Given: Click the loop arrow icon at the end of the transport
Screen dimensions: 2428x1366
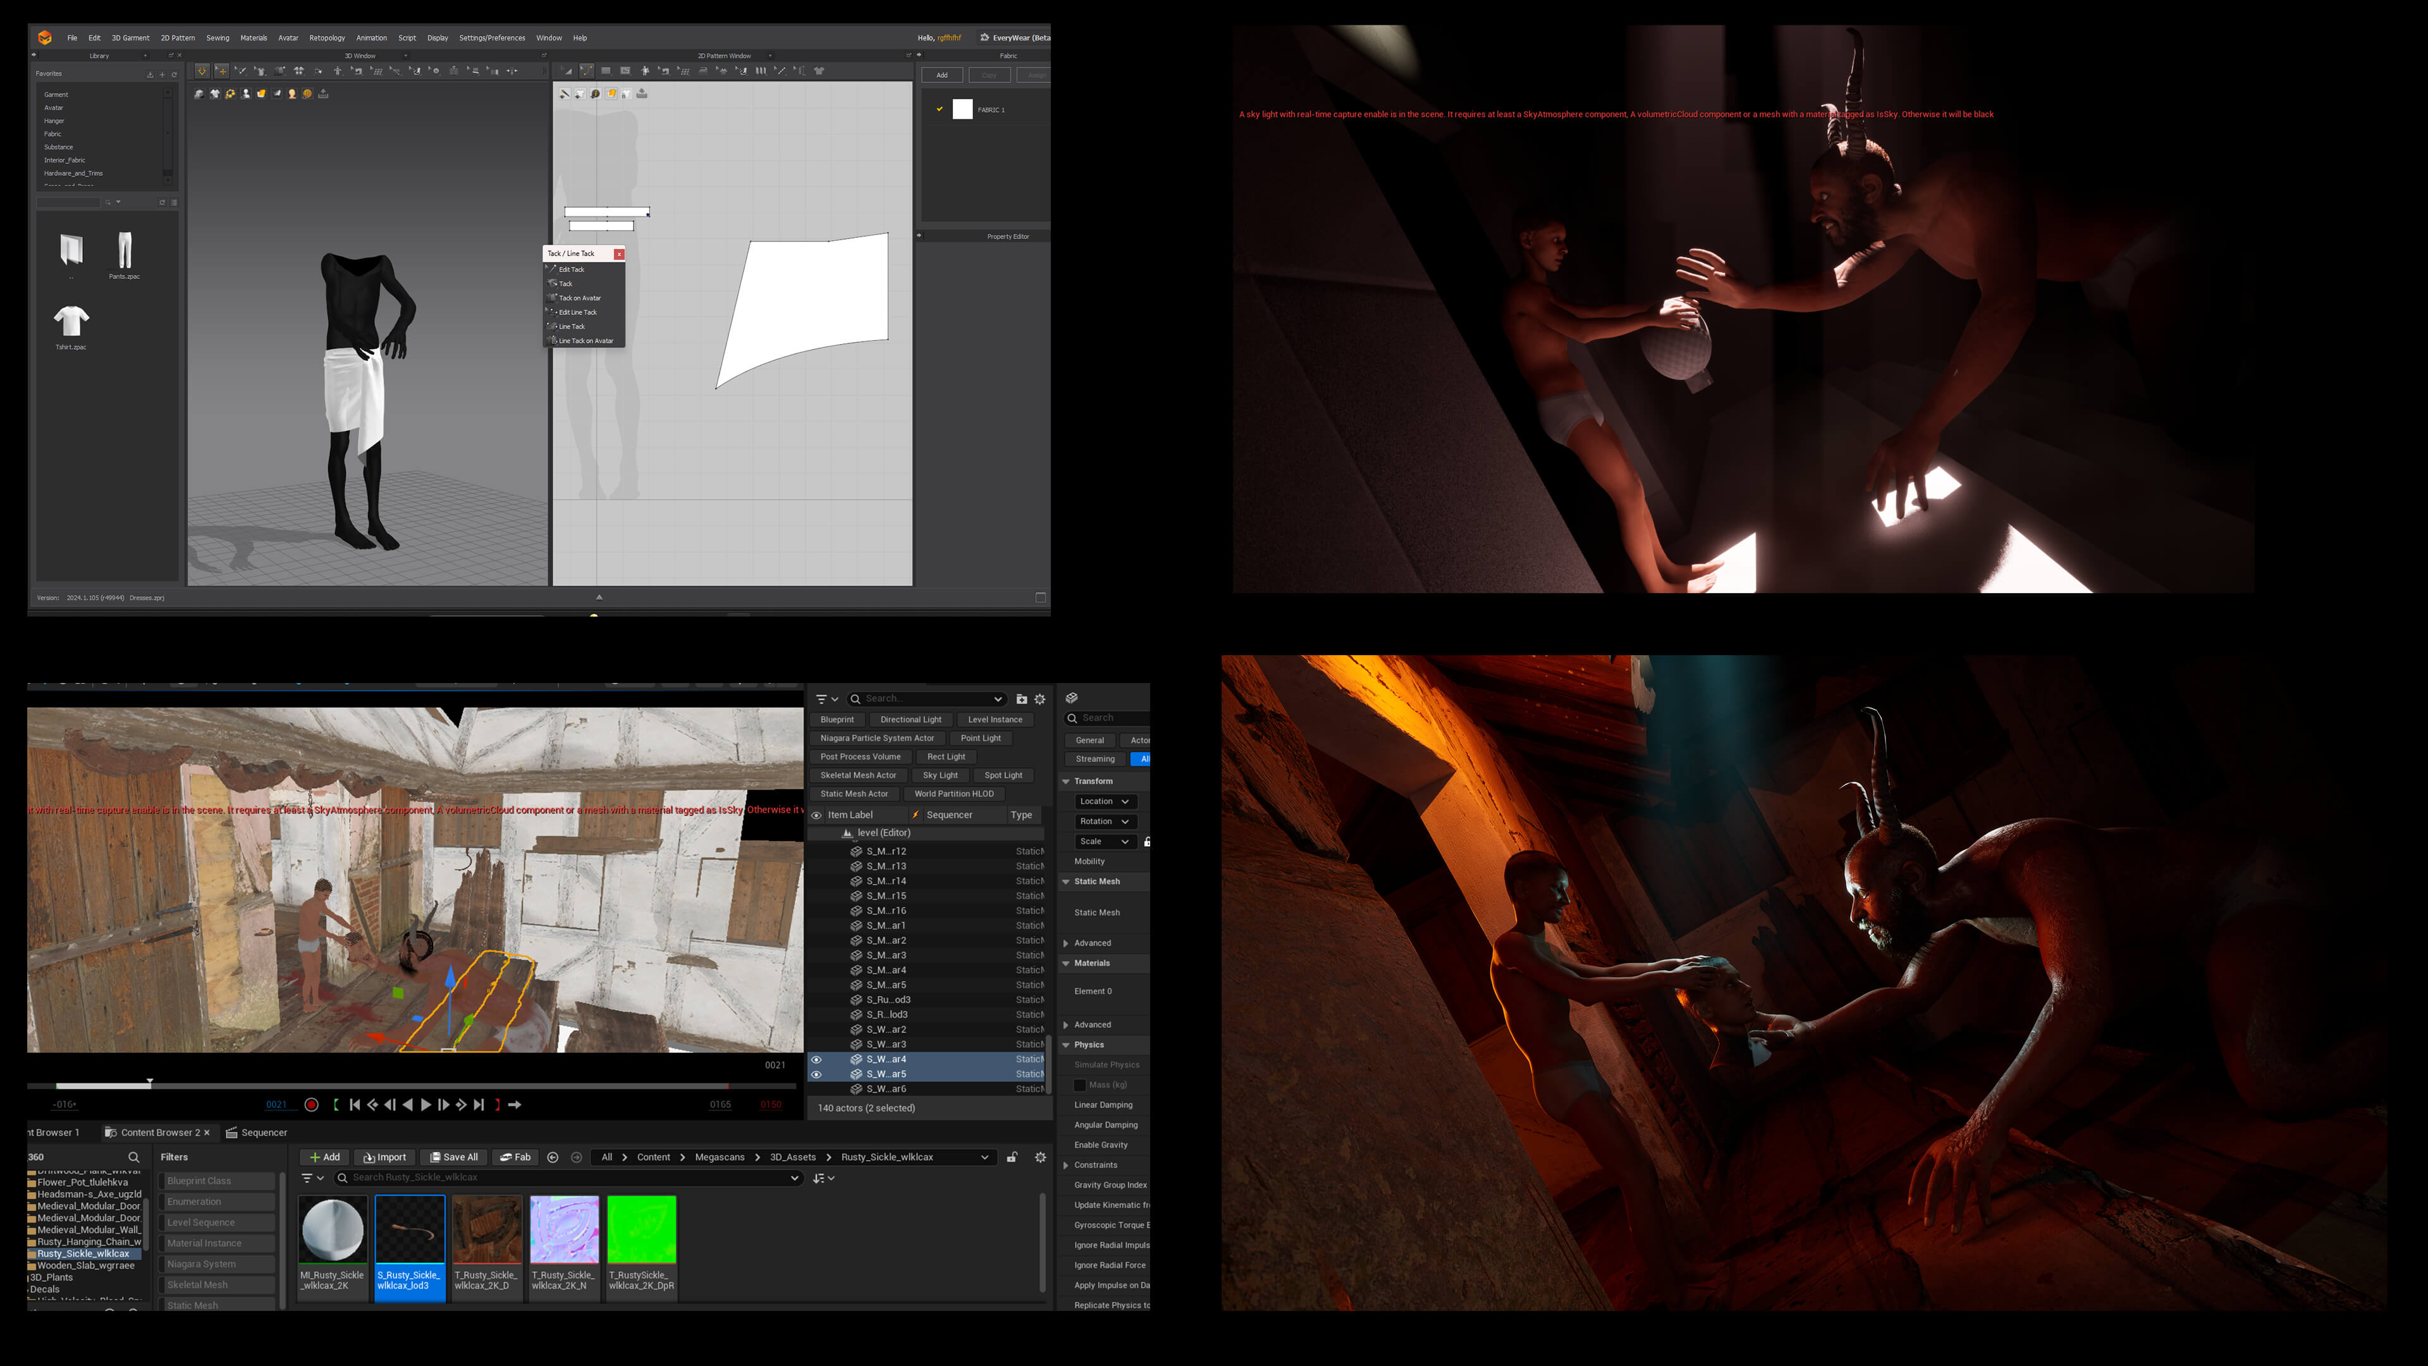Looking at the screenshot, I should (x=515, y=1105).
